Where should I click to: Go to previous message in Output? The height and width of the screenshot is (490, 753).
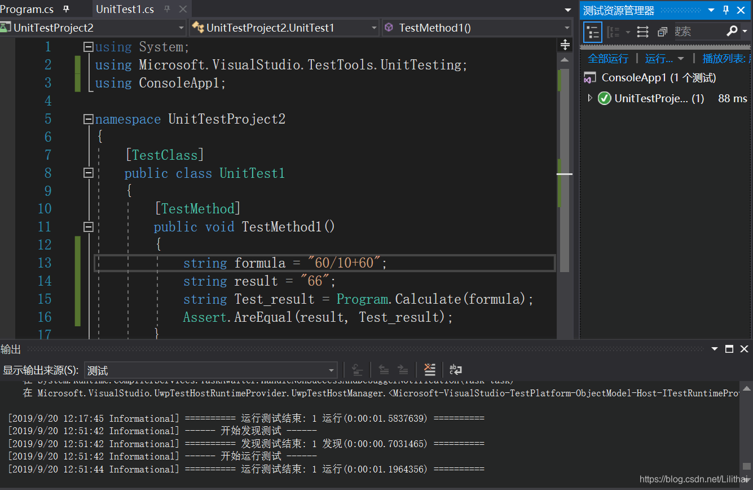point(384,370)
